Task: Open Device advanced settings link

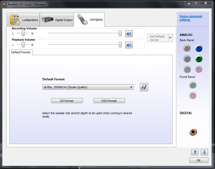Action: 191,18
